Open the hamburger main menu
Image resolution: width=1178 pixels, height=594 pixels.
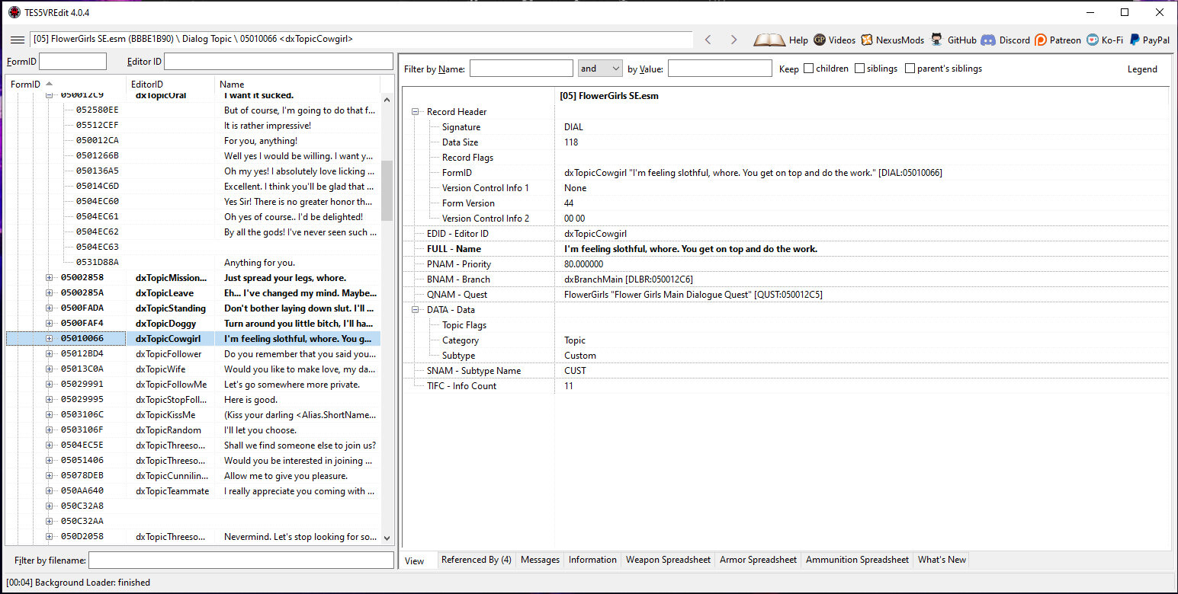pos(17,40)
